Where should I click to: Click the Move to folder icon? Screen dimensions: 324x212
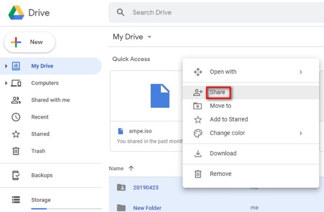pyautogui.click(x=198, y=106)
